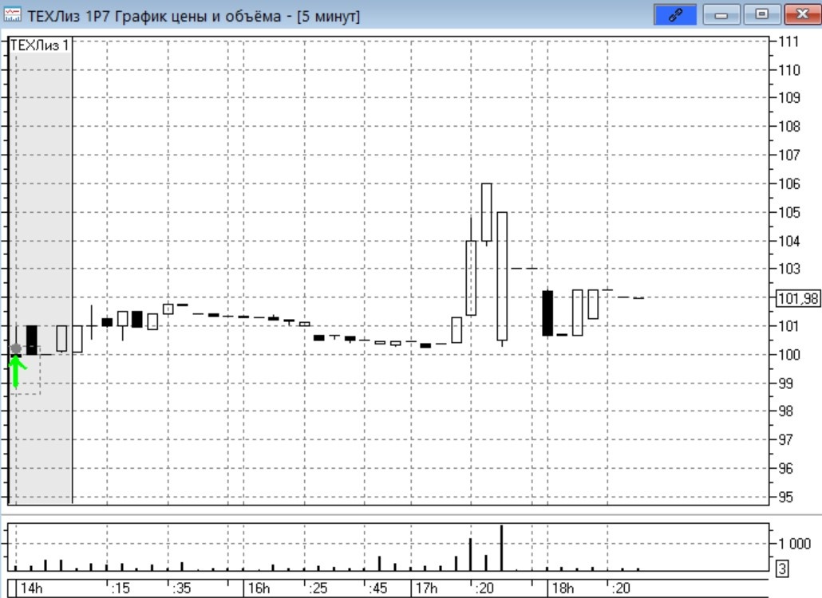Image resolution: width=822 pixels, height=598 pixels.
Task: Click the black candle after 18h label
Action: tap(547, 313)
